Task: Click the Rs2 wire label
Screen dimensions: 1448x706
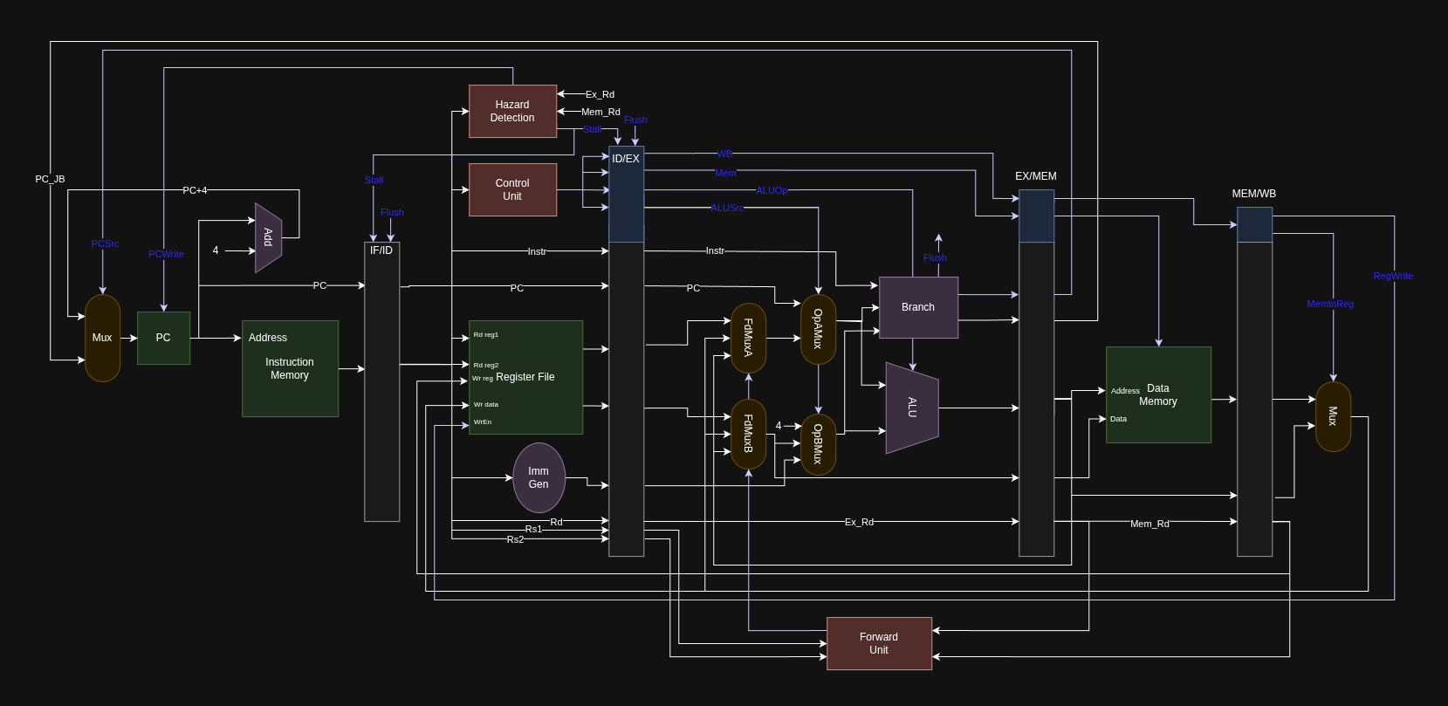Action: click(516, 539)
